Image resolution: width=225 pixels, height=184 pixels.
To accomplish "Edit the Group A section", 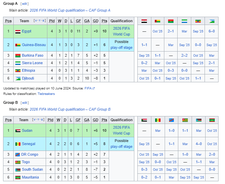I will click(x=25, y=4).
